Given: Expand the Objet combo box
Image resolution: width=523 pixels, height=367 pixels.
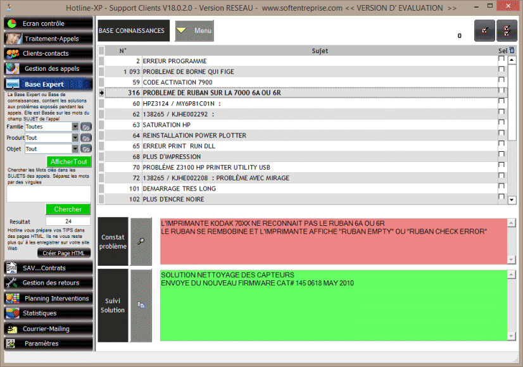Looking at the screenshot, I should click(75, 149).
